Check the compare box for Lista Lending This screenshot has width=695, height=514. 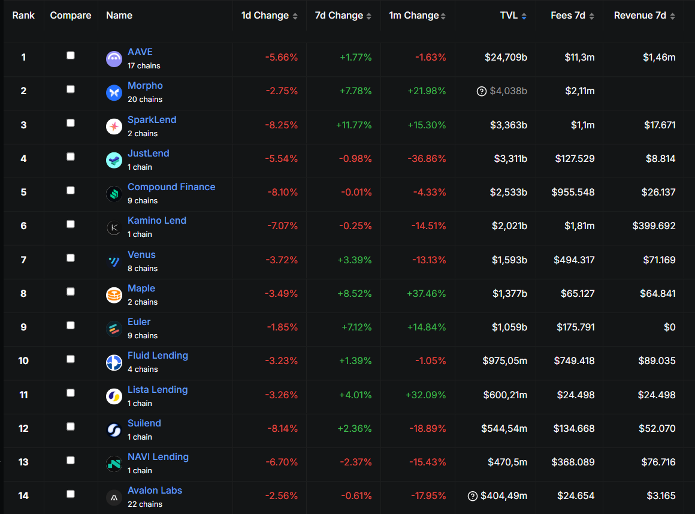pos(71,393)
